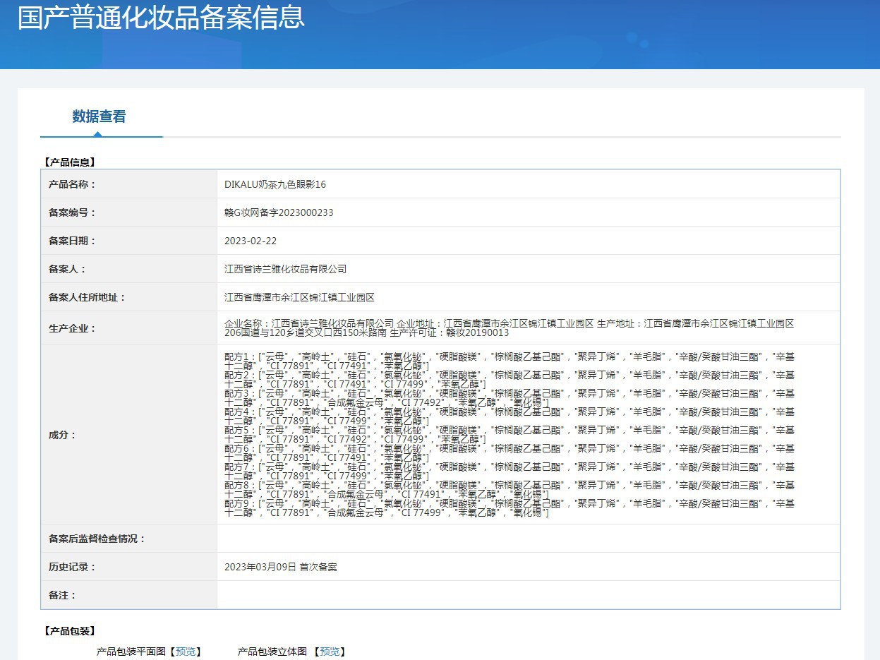Screen dimensions: 880x660
Task: Click the 备案日期 value 2023-02-22
Action: [251, 241]
